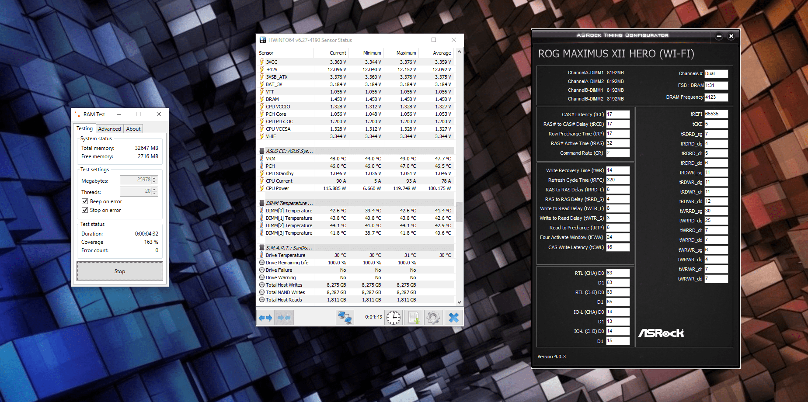
Task: Click the circle icon beside Drive Remaining Life
Action: pyautogui.click(x=262, y=263)
